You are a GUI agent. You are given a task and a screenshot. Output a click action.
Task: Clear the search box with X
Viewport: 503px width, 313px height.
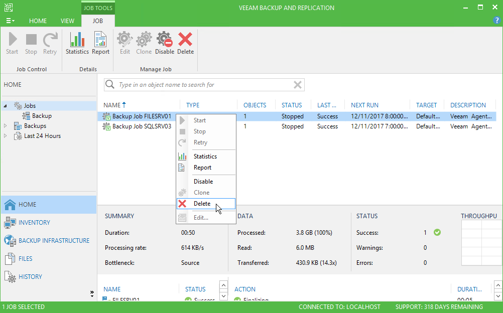click(x=298, y=85)
